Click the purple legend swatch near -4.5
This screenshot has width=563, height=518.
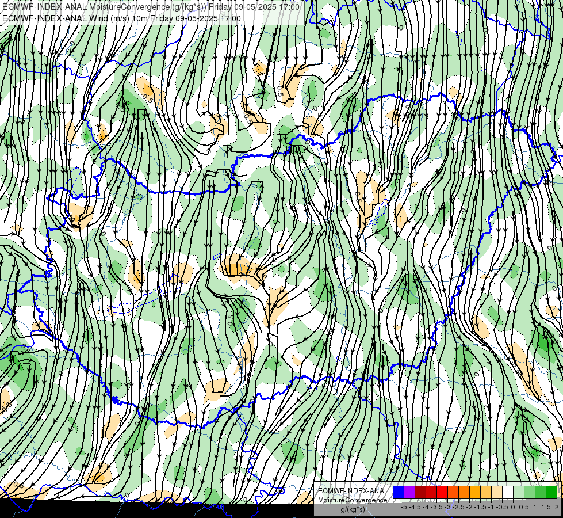[x=409, y=493]
